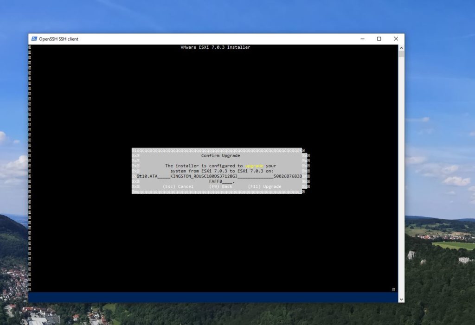Click the (F11) Upgrade option
475x325 pixels.
point(265,186)
